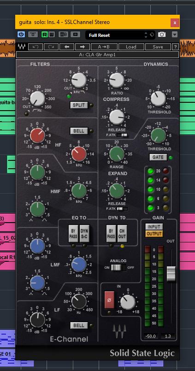Click the compressor RATIO knob

coord(117,80)
